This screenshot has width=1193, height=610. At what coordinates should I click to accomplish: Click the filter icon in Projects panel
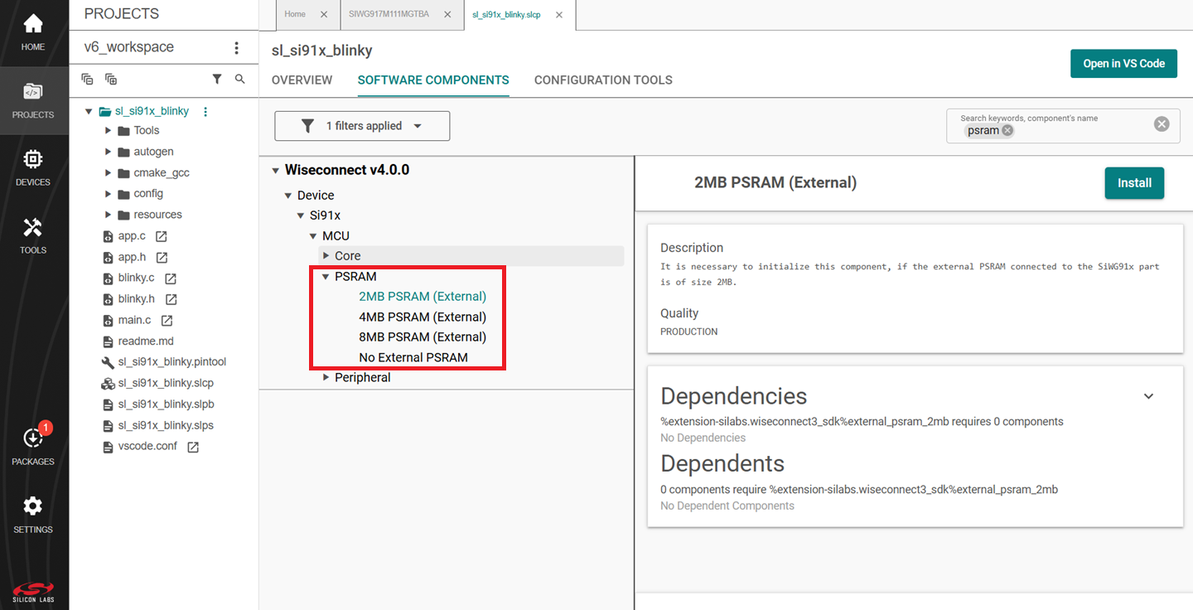[x=217, y=80]
